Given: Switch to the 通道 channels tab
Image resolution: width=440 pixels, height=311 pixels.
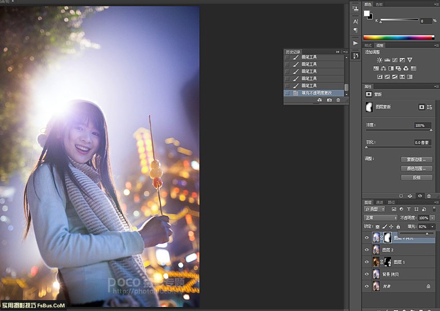Looking at the screenshot, I should click(x=379, y=202).
